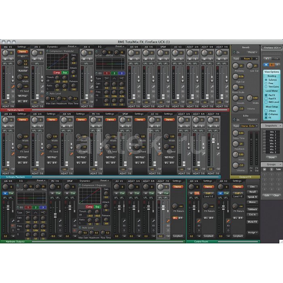The width and height of the screenshot is (283, 283).
Task: Choose low shelf filter type for band 1
Action: tap(107, 78)
